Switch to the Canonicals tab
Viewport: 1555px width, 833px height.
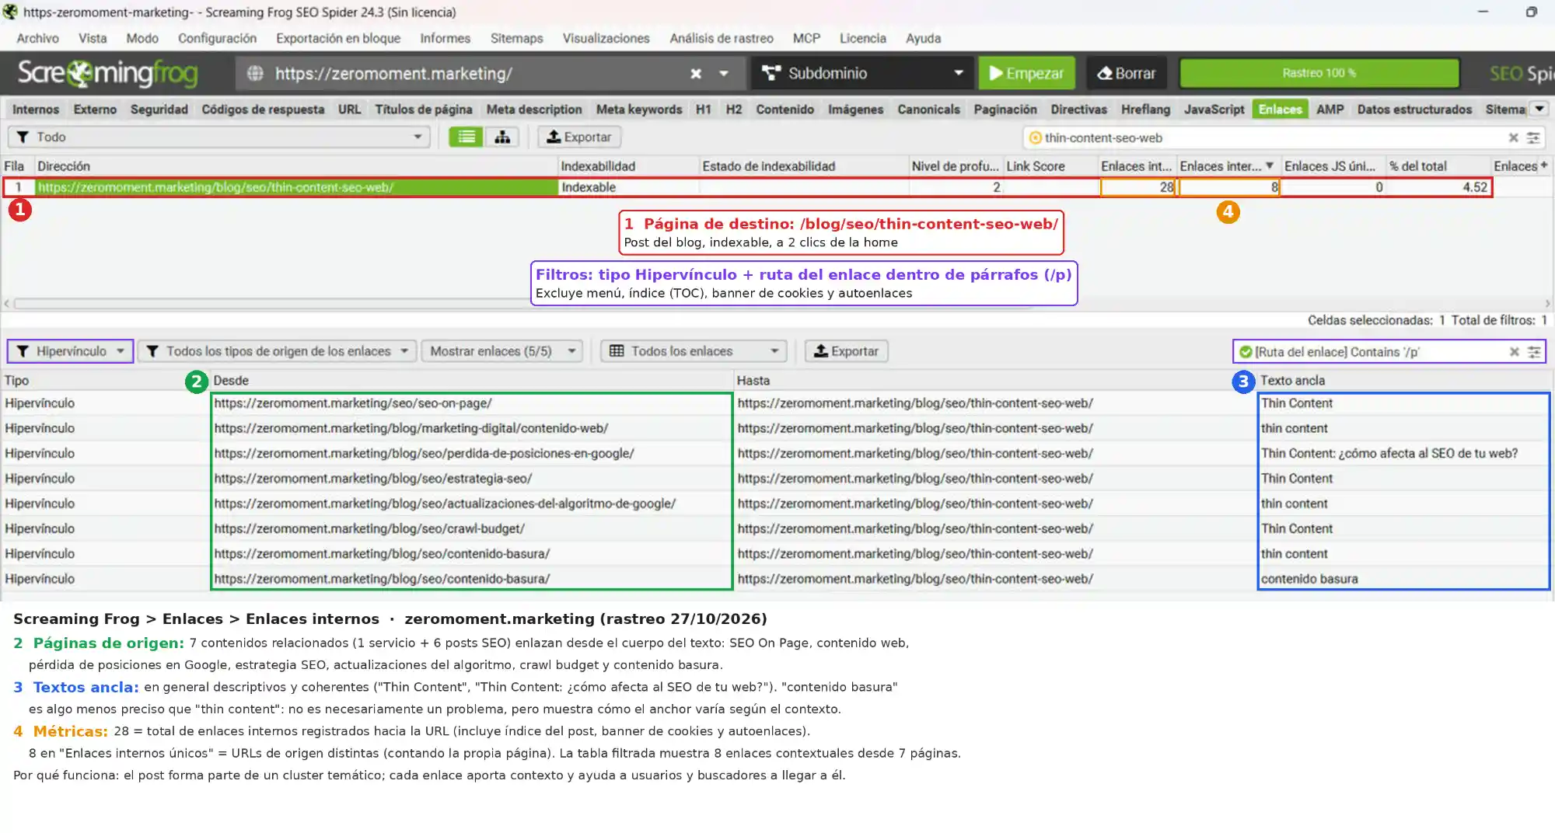click(928, 110)
